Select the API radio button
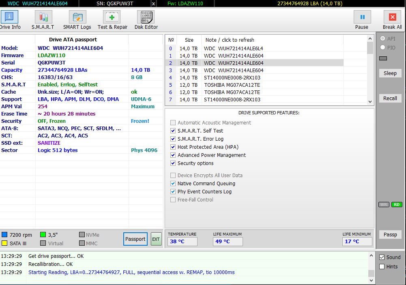Image resolution: width=406 pixels, height=285 pixels. (x=383, y=39)
